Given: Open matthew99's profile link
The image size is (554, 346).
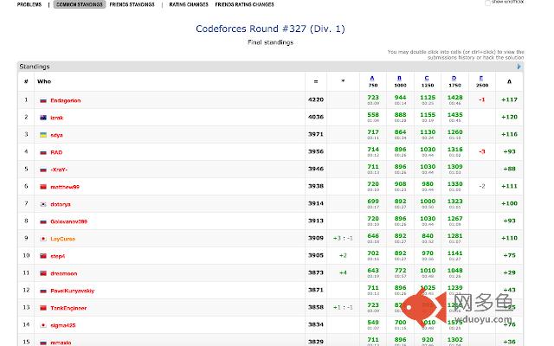Looking at the screenshot, I should point(65,187).
